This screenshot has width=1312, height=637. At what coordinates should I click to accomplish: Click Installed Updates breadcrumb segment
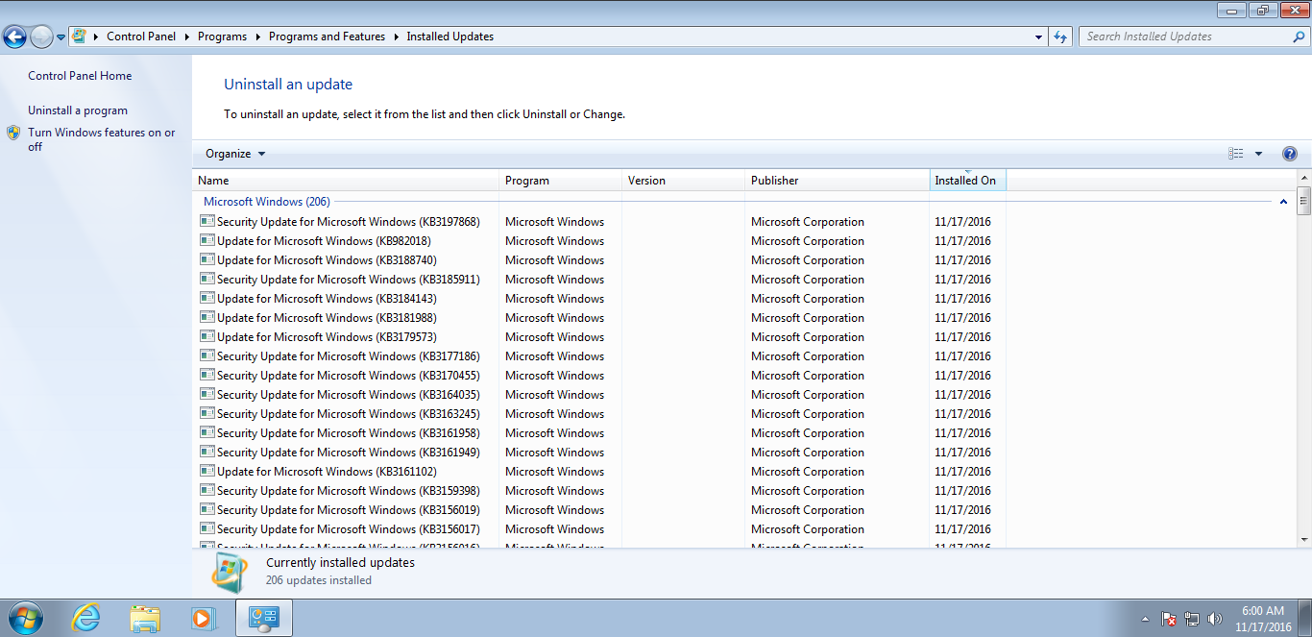tap(449, 37)
